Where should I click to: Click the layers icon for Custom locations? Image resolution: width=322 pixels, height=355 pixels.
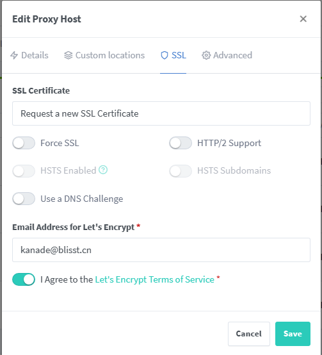[68, 55]
